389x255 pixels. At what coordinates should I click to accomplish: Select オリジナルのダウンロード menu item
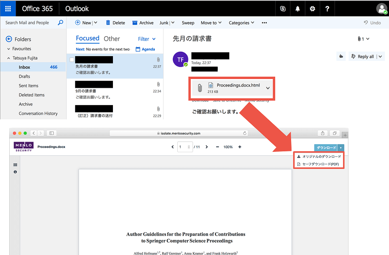[319, 157]
